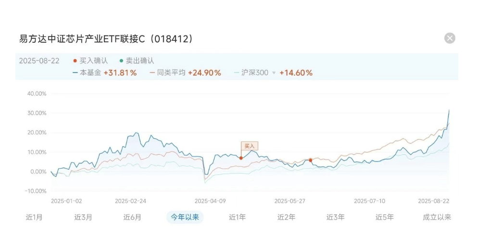Select the highlighted 今年以来 tab
The image size is (479, 244).
[185, 217]
